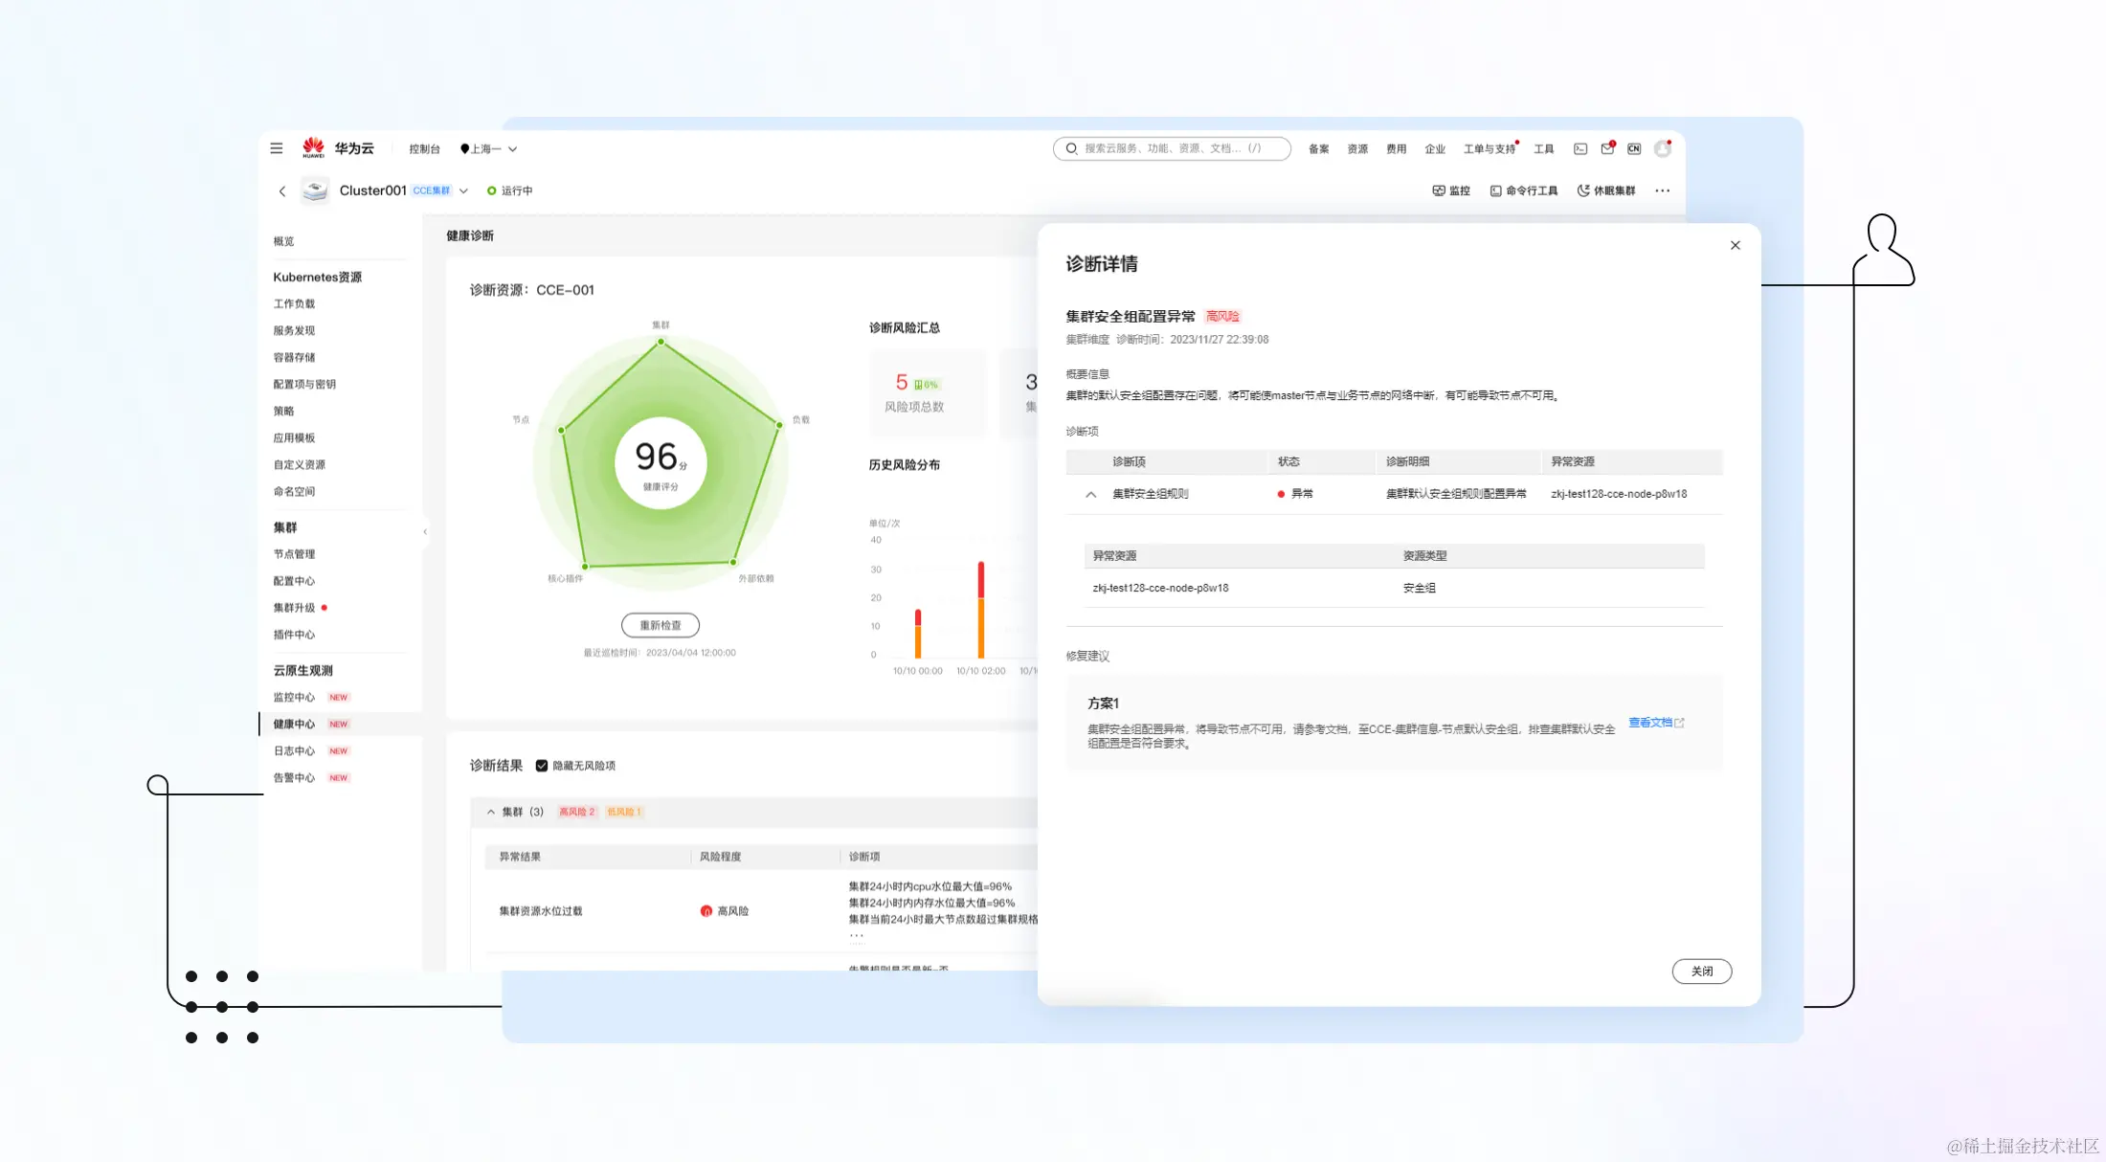The width and height of the screenshot is (2106, 1162).
Task: Click the 监控 monitoring icon button
Action: pos(1451,190)
